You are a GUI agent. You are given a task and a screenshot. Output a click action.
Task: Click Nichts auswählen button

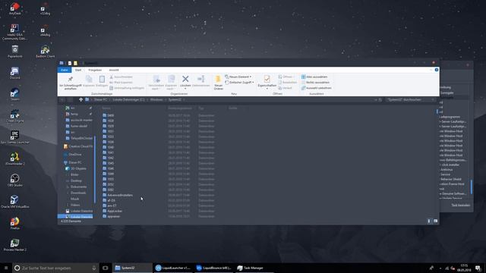pos(315,83)
